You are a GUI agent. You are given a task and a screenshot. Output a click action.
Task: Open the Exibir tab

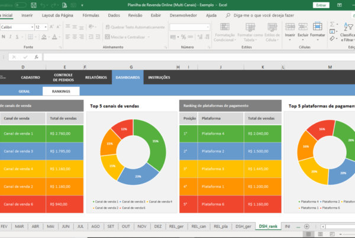[156, 15]
